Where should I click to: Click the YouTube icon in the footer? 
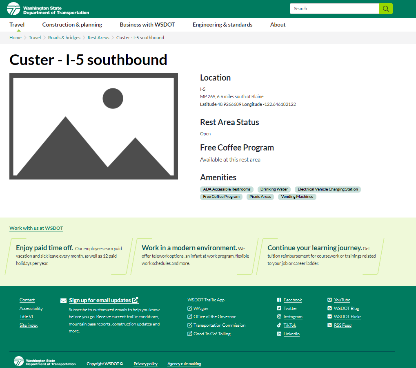pyautogui.click(x=329, y=300)
